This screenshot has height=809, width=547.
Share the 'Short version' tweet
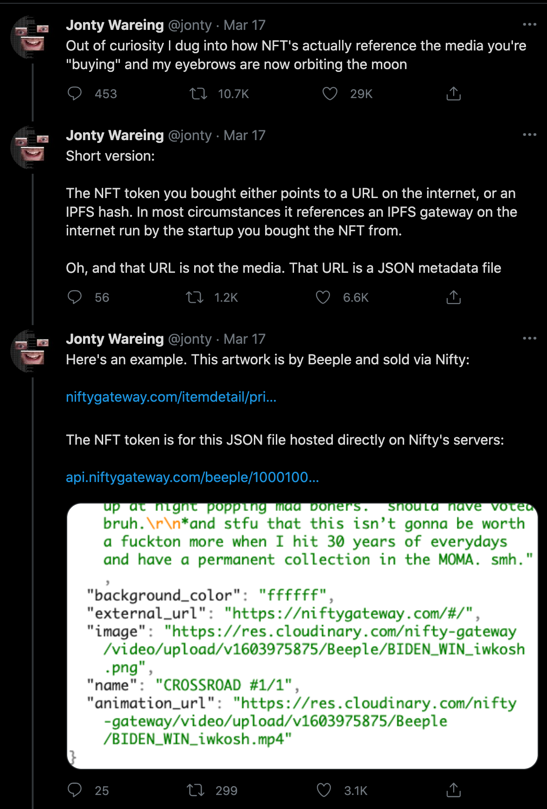click(x=453, y=298)
